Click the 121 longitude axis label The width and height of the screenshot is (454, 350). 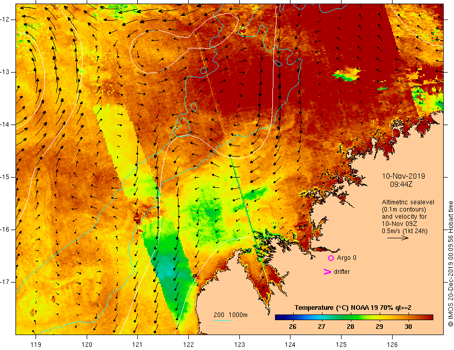(x=138, y=344)
